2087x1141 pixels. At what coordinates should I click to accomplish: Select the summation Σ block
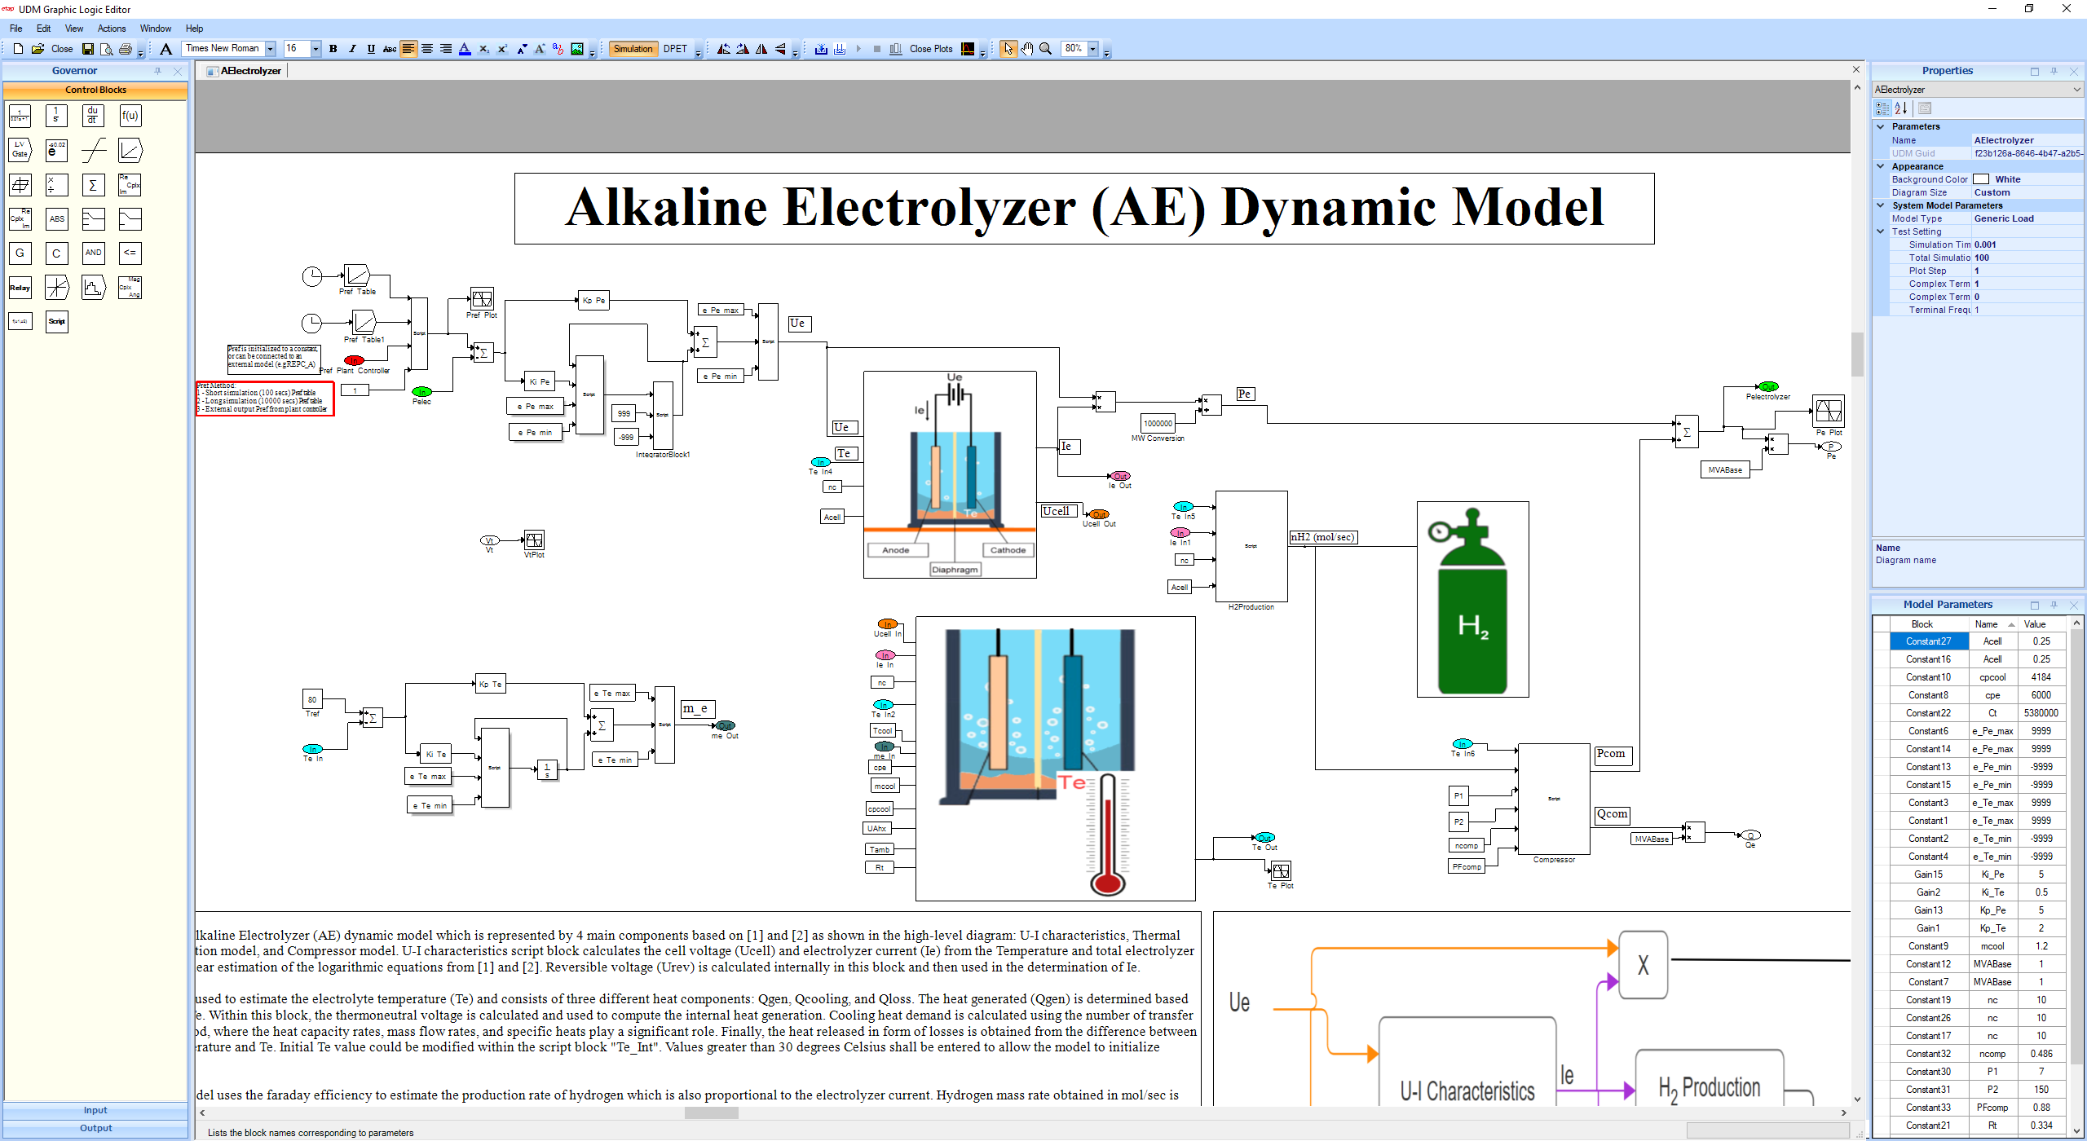(94, 185)
